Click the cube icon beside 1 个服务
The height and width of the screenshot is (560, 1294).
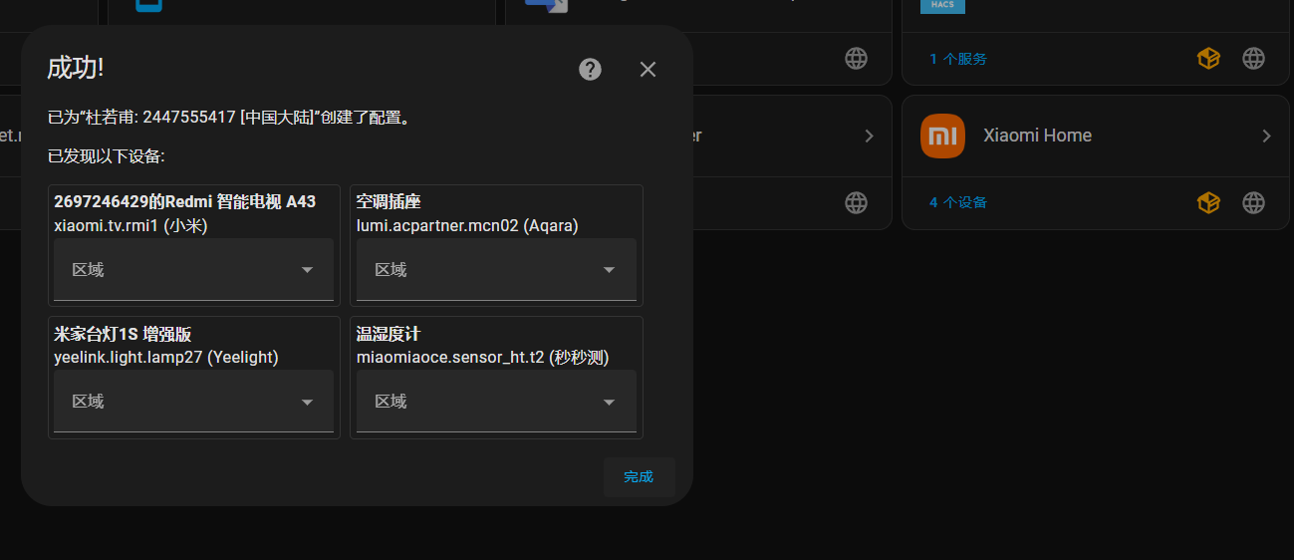pyautogui.click(x=1208, y=59)
